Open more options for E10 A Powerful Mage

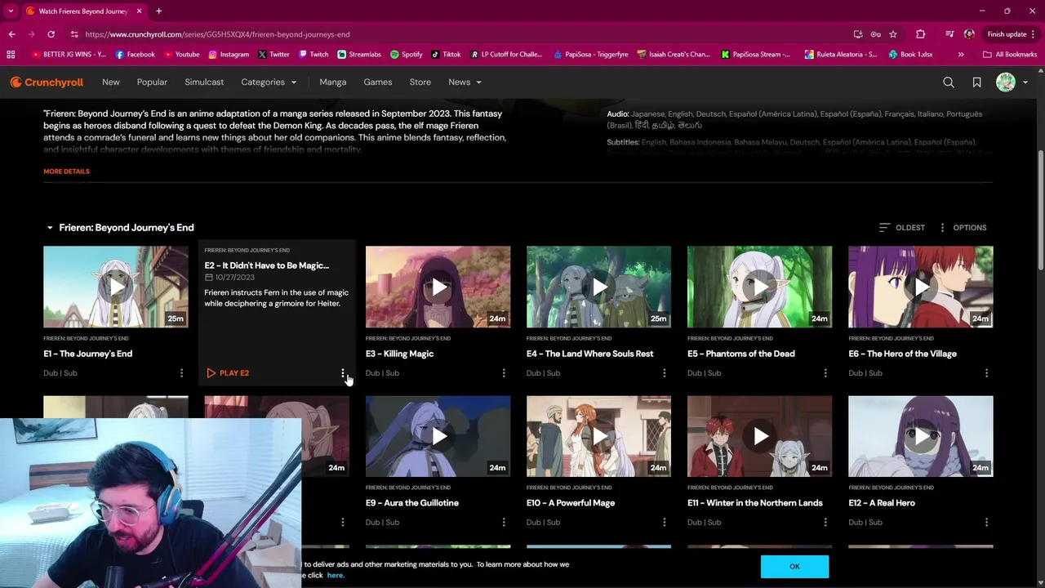(x=665, y=523)
